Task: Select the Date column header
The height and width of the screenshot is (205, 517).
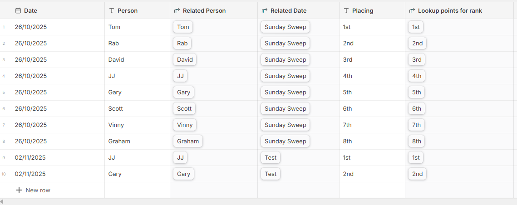Action: click(x=30, y=10)
